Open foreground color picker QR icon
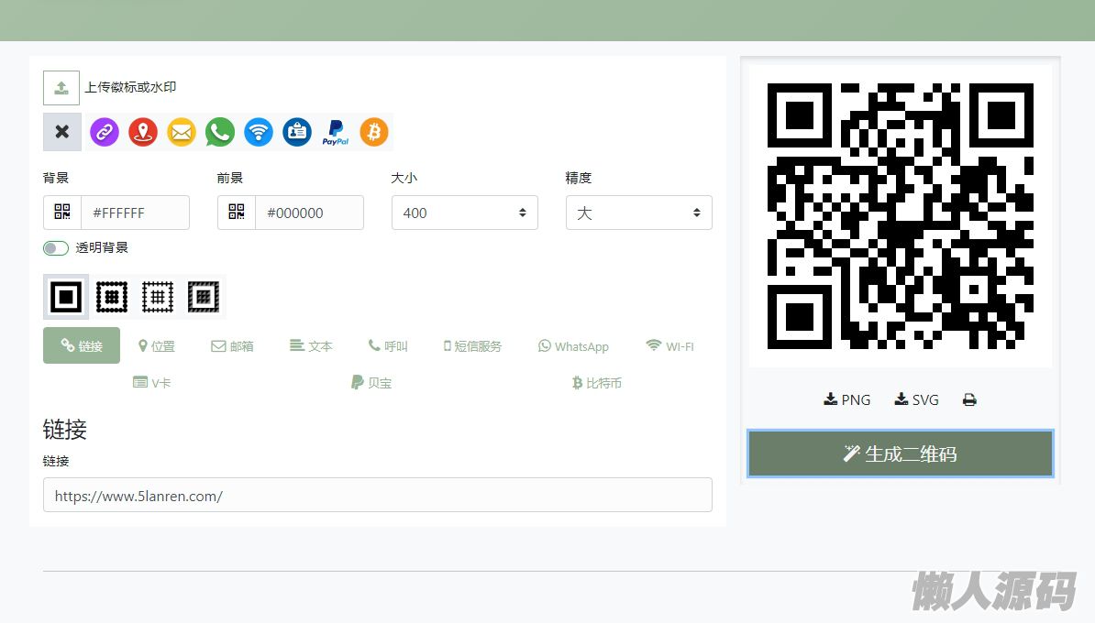This screenshot has width=1095, height=623. 237,212
